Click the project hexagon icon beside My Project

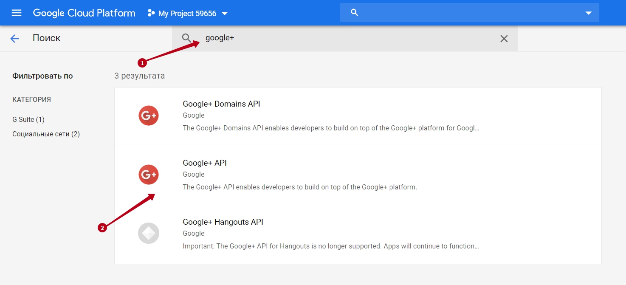(x=151, y=13)
